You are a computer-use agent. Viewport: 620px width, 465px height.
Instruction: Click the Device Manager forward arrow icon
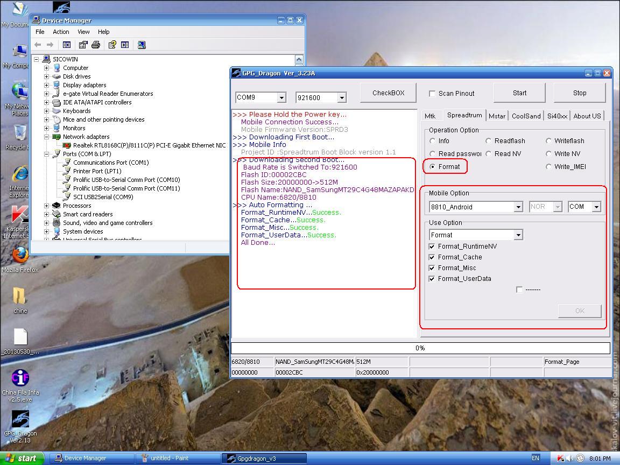pos(50,45)
